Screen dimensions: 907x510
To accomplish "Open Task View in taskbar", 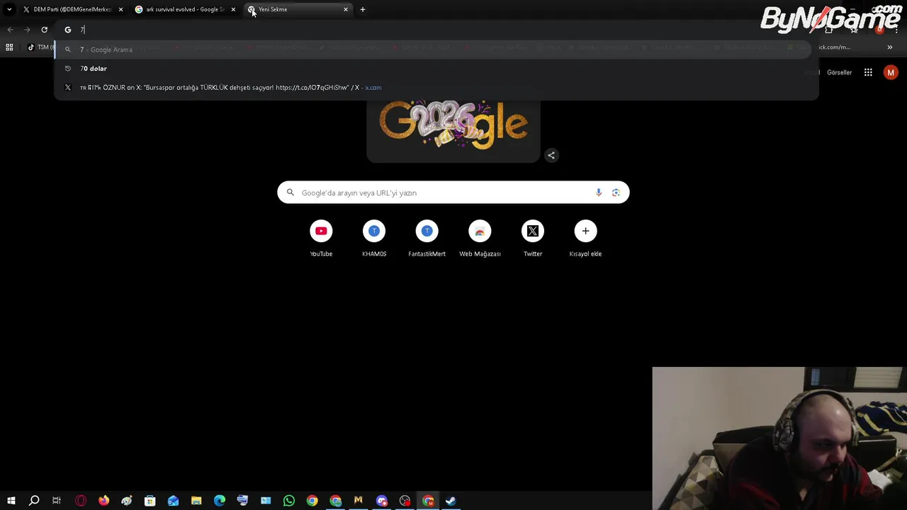I will (x=57, y=501).
